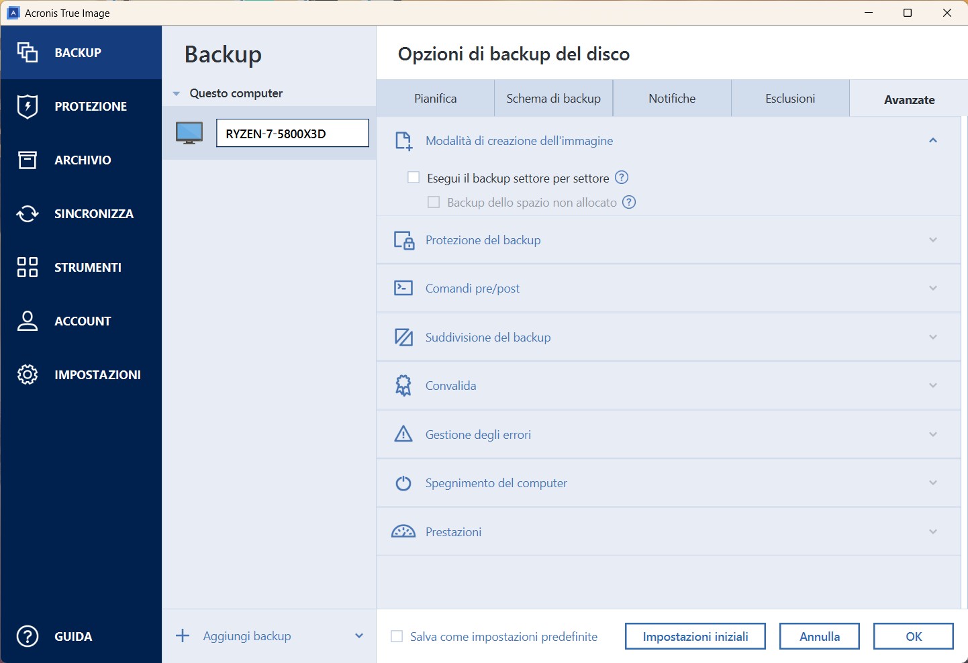The height and width of the screenshot is (663, 968).
Task: Toggle 'Backup dello spazio non allocato' checkbox
Action: tap(434, 203)
